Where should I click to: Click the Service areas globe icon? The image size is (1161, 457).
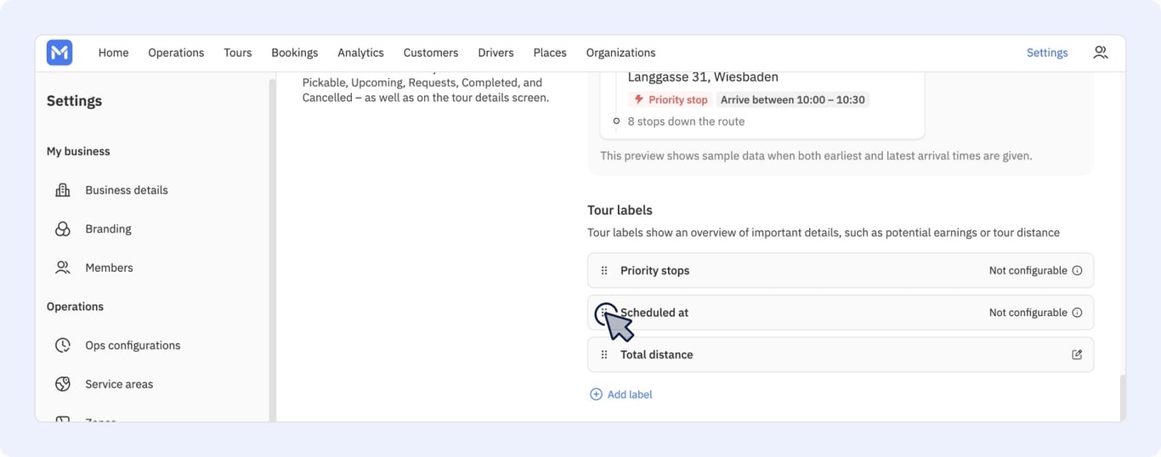pos(63,384)
